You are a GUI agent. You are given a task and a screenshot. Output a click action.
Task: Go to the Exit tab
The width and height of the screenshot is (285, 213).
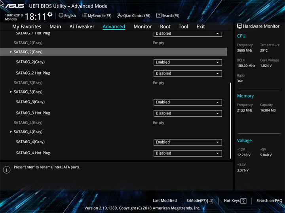tap(201, 27)
